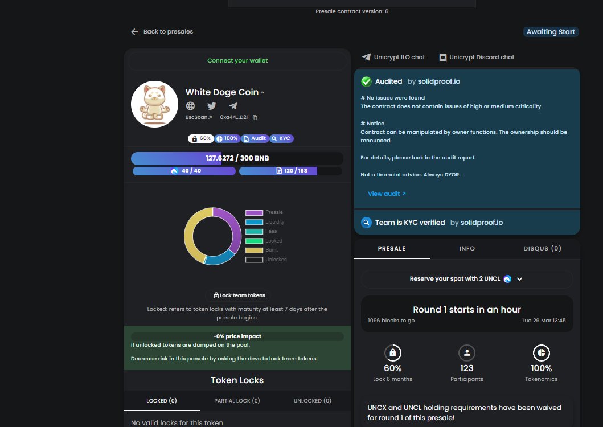
Task: Open the Telegram plane icon under White Doge Coin
Action: (x=233, y=106)
